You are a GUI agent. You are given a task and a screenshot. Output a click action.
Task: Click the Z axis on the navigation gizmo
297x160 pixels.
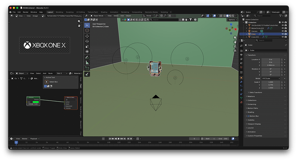tap(231, 24)
